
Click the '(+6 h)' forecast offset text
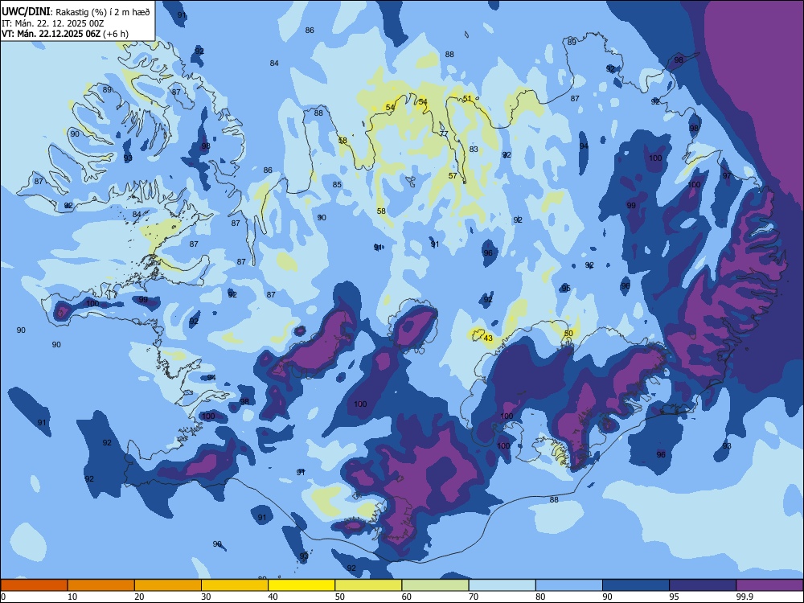point(116,34)
